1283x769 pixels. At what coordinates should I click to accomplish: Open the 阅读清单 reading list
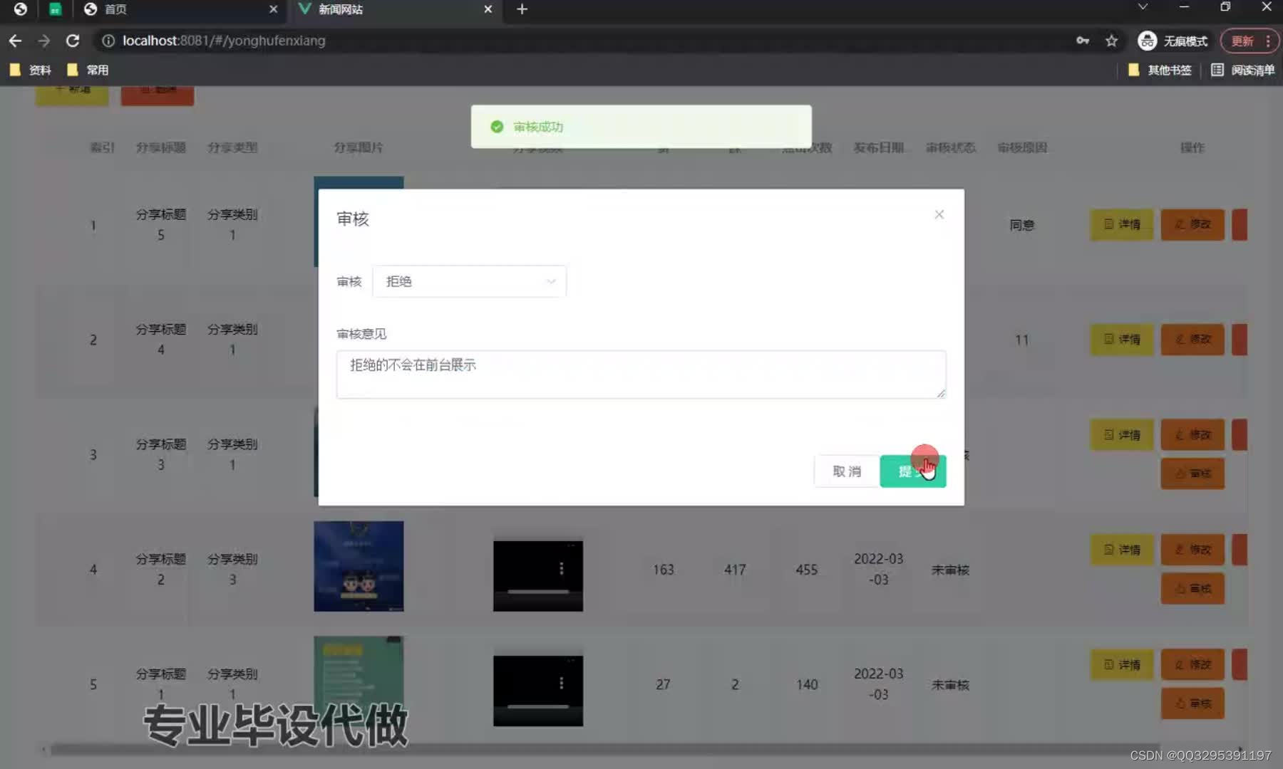(x=1242, y=70)
